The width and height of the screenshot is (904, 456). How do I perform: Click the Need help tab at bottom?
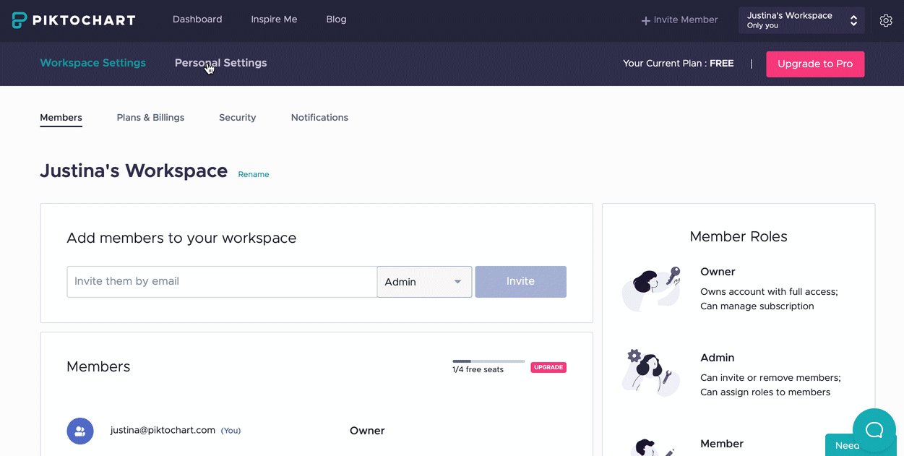click(x=847, y=445)
